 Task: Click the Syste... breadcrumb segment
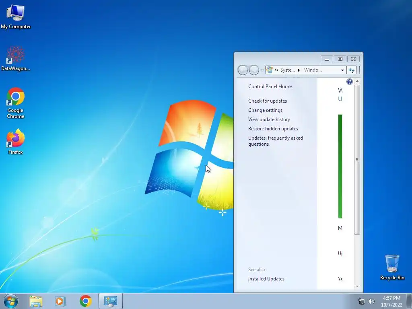coord(287,70)
